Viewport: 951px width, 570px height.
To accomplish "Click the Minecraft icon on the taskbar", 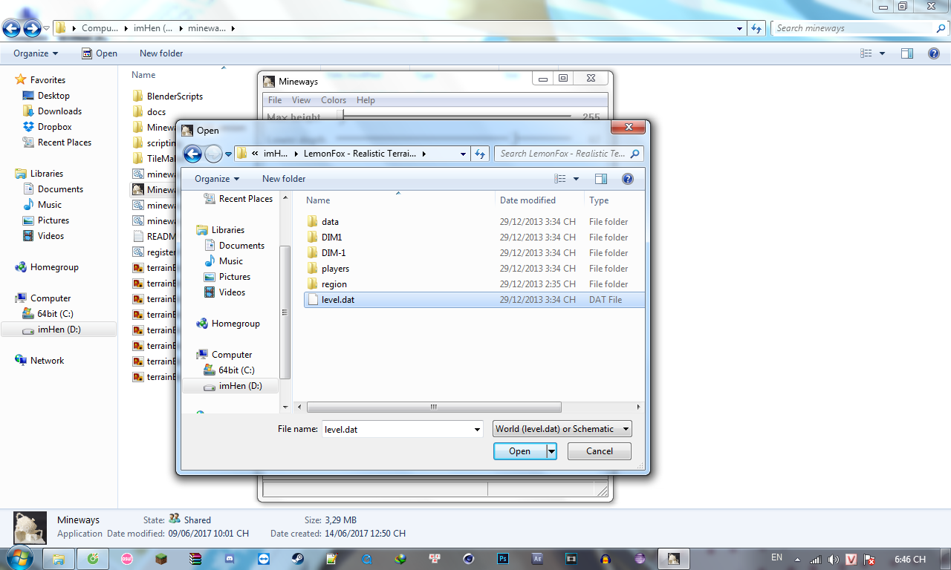I will (161, 559).
